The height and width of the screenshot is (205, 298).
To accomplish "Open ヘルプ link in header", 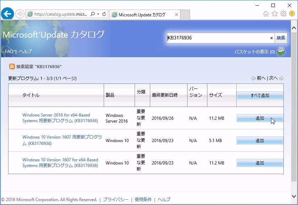I will [x=25, y=52].
